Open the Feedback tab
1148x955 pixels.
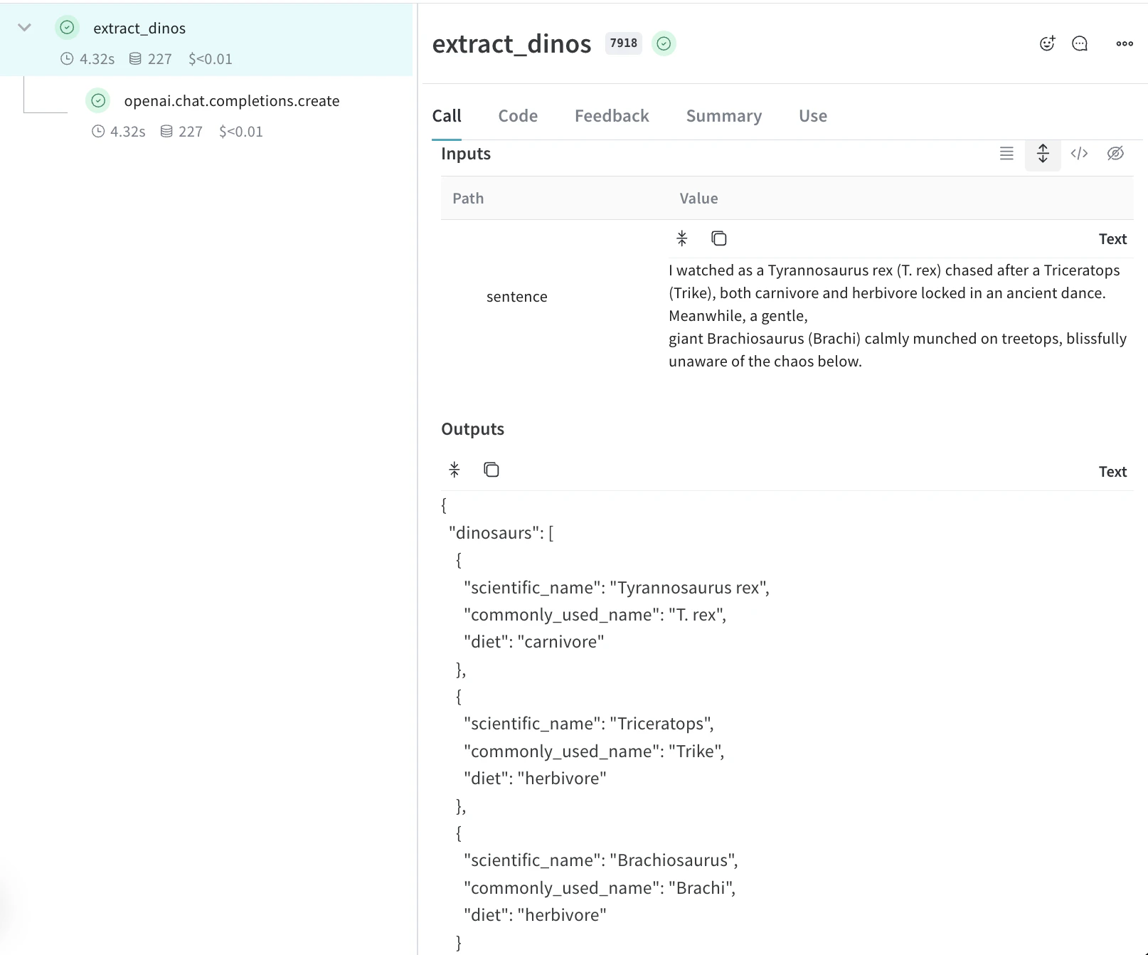(x=612, y=116)
